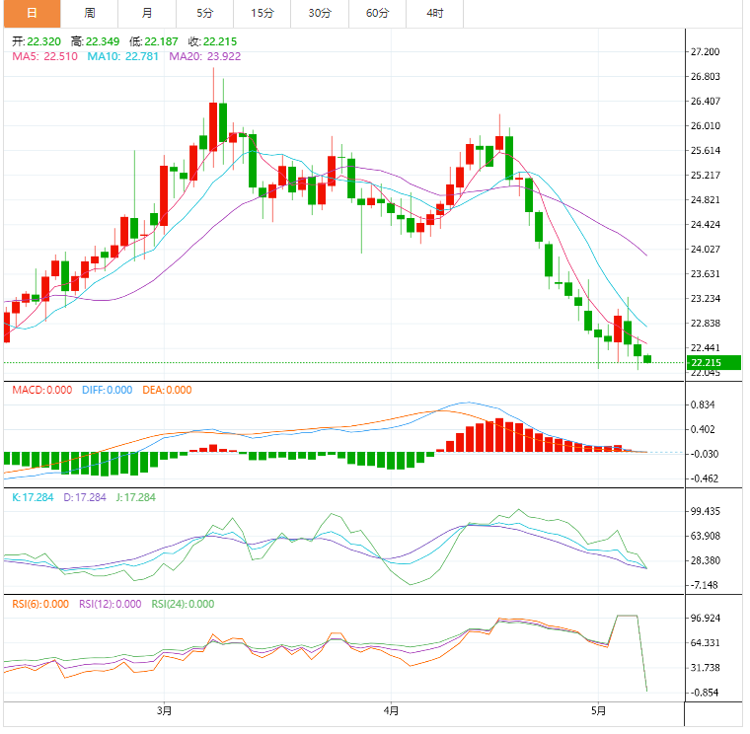This screenshot has width=750, height=734.
Task: Click the MA5 moving average label
Action: point(43,56)
